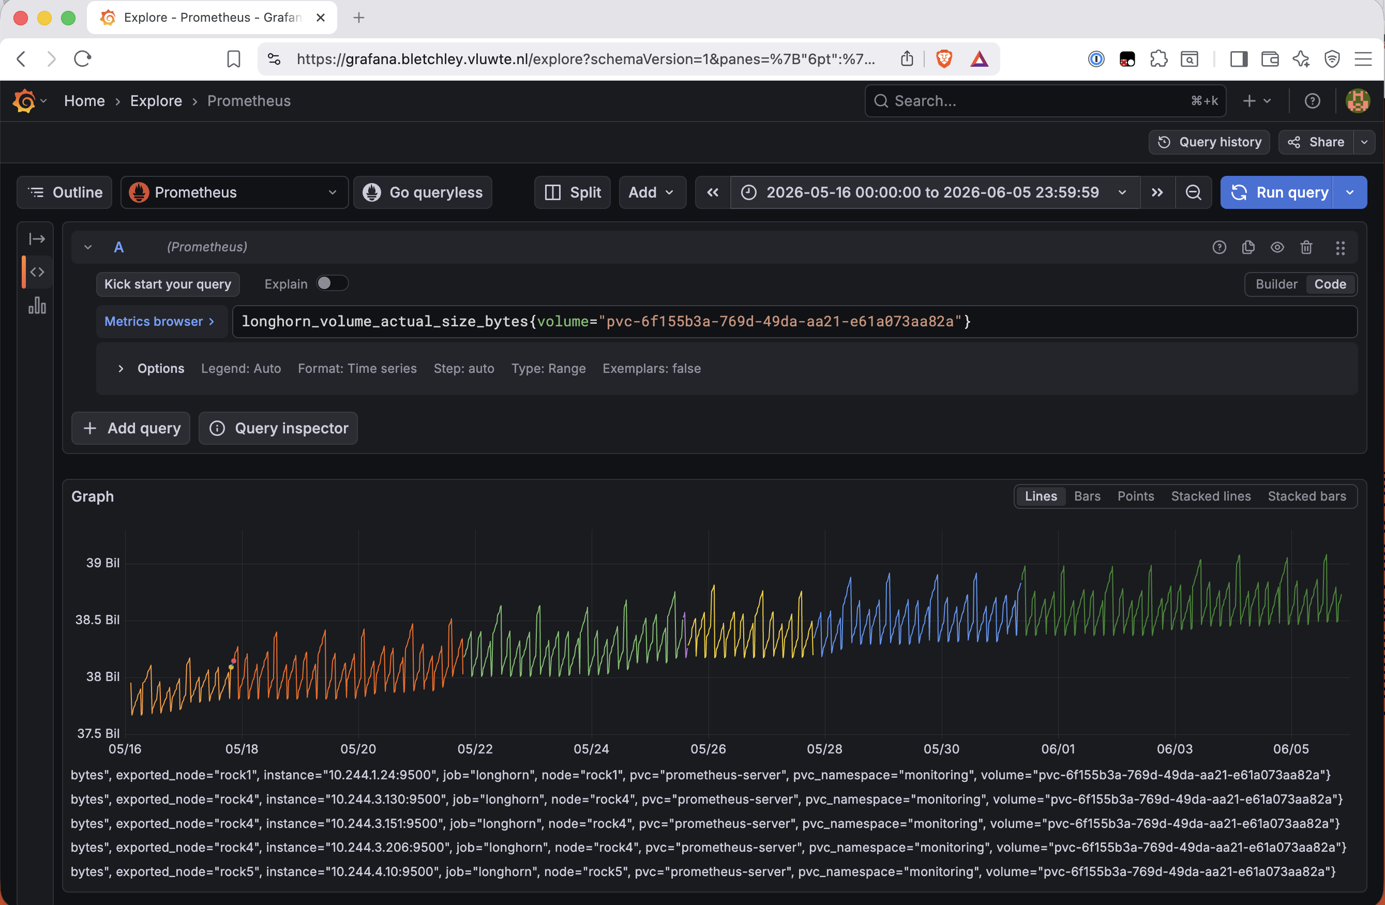Switch query editor to Code mode
Viewport: 1385px width, 905px height.
pos(1330,284)
